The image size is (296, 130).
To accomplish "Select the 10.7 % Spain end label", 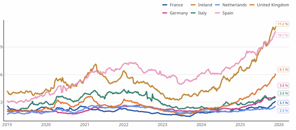I will tap(282, 35).
